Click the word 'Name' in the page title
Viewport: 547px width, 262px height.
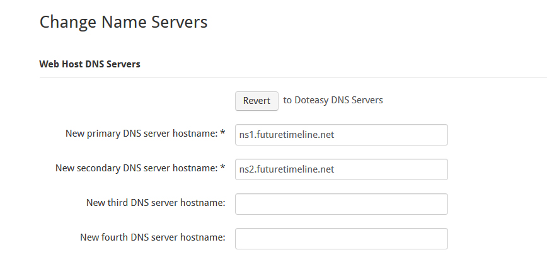(x=124, y=21)
